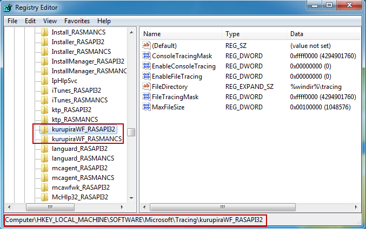This screenshot has width=366, height=229.
Task: Click the InstallManager_RASMANCS folder icon
Action: tap(44, 71)
